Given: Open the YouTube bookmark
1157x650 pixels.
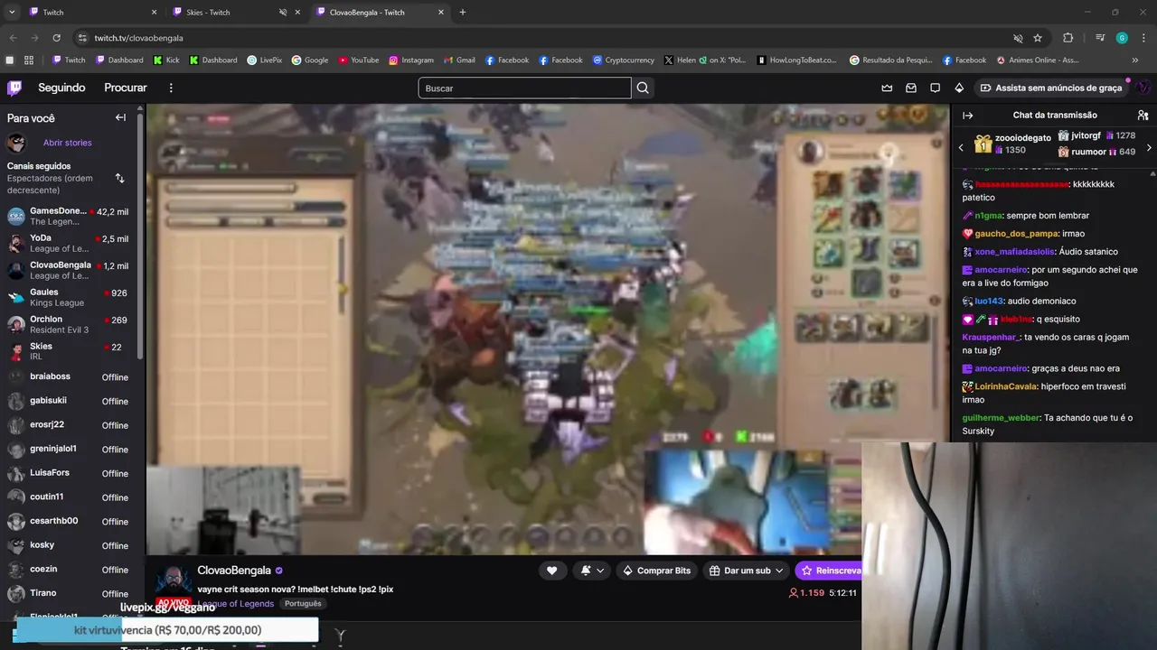Looking at the screenshot, I should (359, 60).
